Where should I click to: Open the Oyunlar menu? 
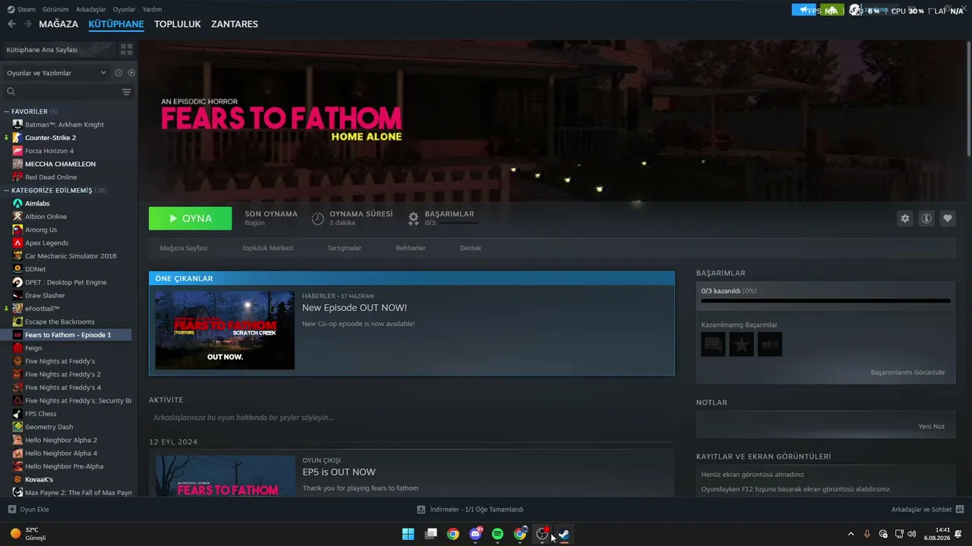pos(124,10)
